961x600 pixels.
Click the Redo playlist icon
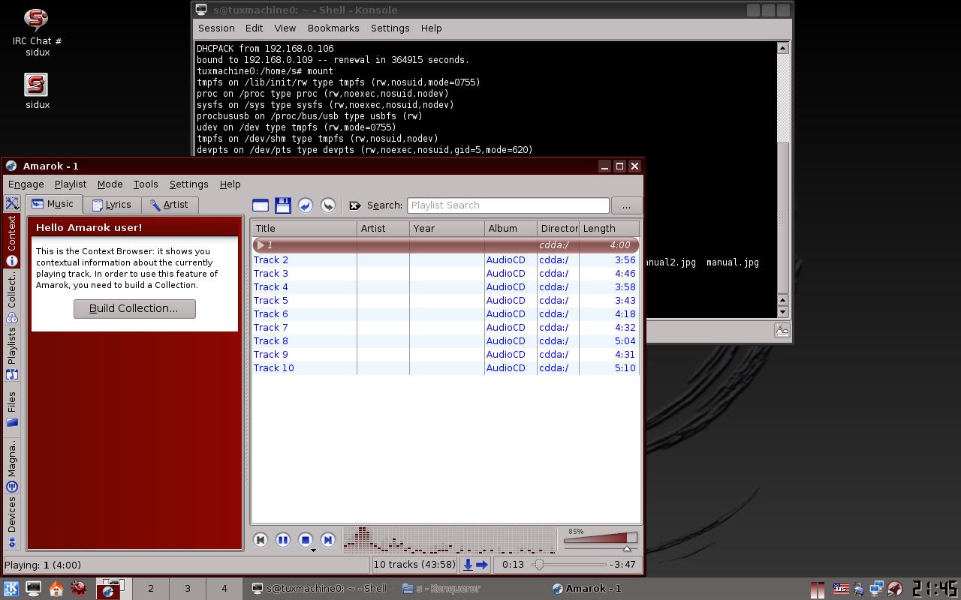(328, 205)
